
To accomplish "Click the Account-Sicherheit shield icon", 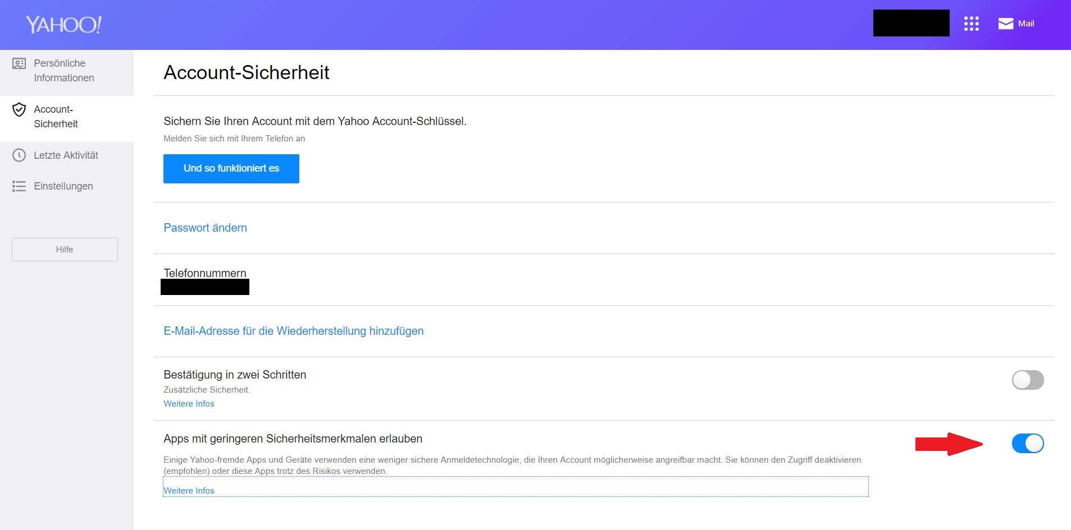I will tap(19, 109).
